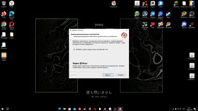Launch the ExLoader desktop shortcut
The image size is (198, 111).
click(145, 14)
